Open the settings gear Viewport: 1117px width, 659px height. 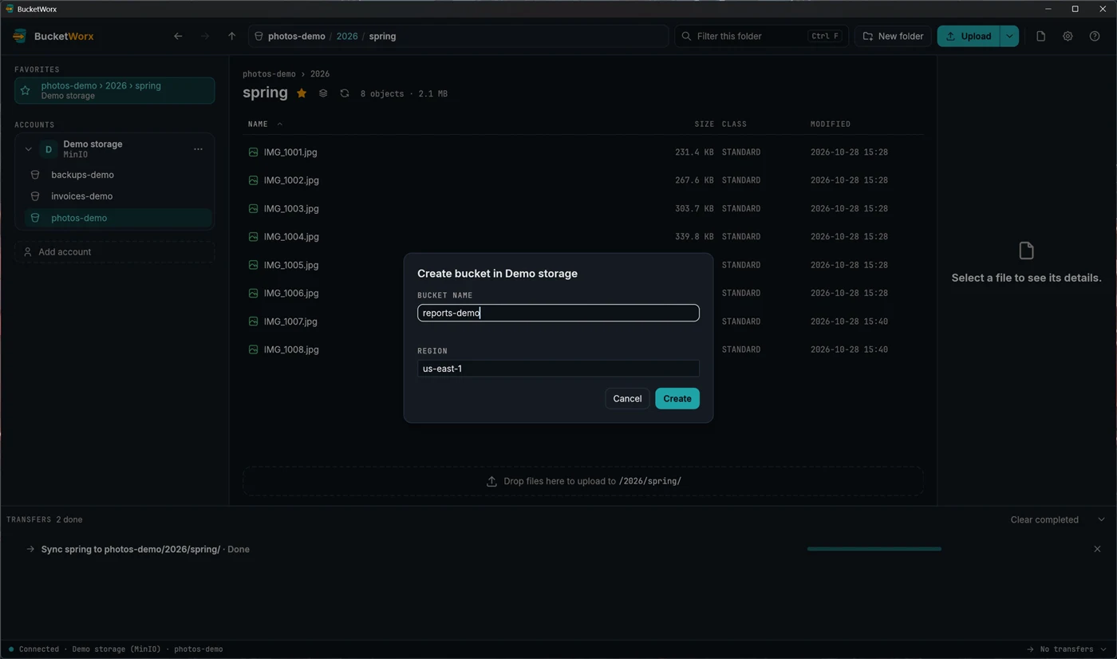pos(1068,36)
